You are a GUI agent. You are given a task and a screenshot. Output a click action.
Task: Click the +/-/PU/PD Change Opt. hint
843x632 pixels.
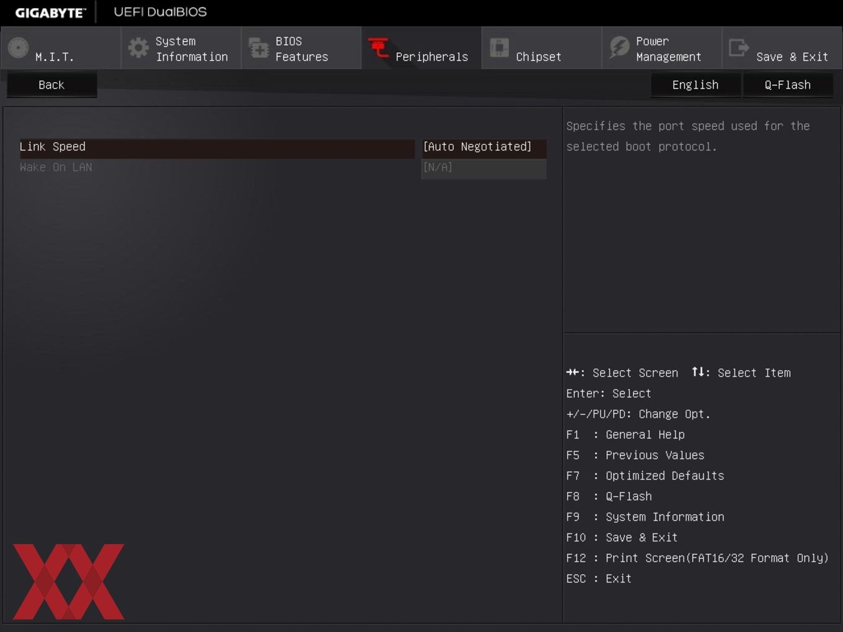638,414
